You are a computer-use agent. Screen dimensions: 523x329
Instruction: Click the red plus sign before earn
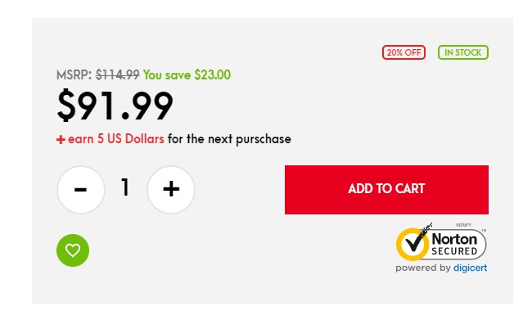coord(61,139)
